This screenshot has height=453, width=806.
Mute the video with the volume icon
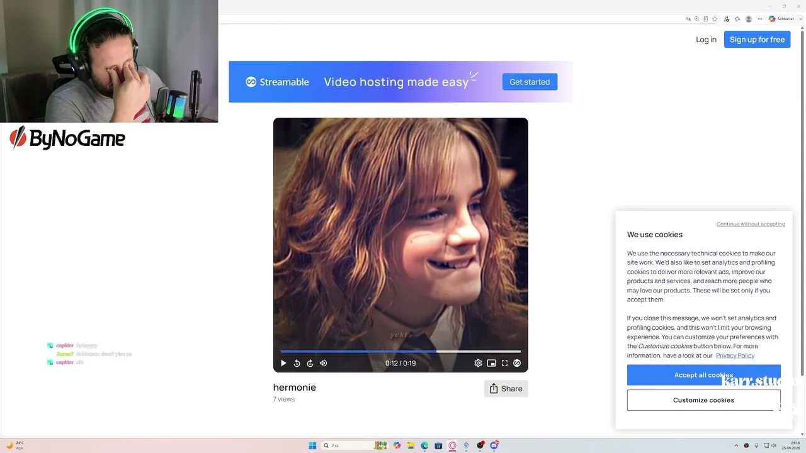[x=323, y=363]
